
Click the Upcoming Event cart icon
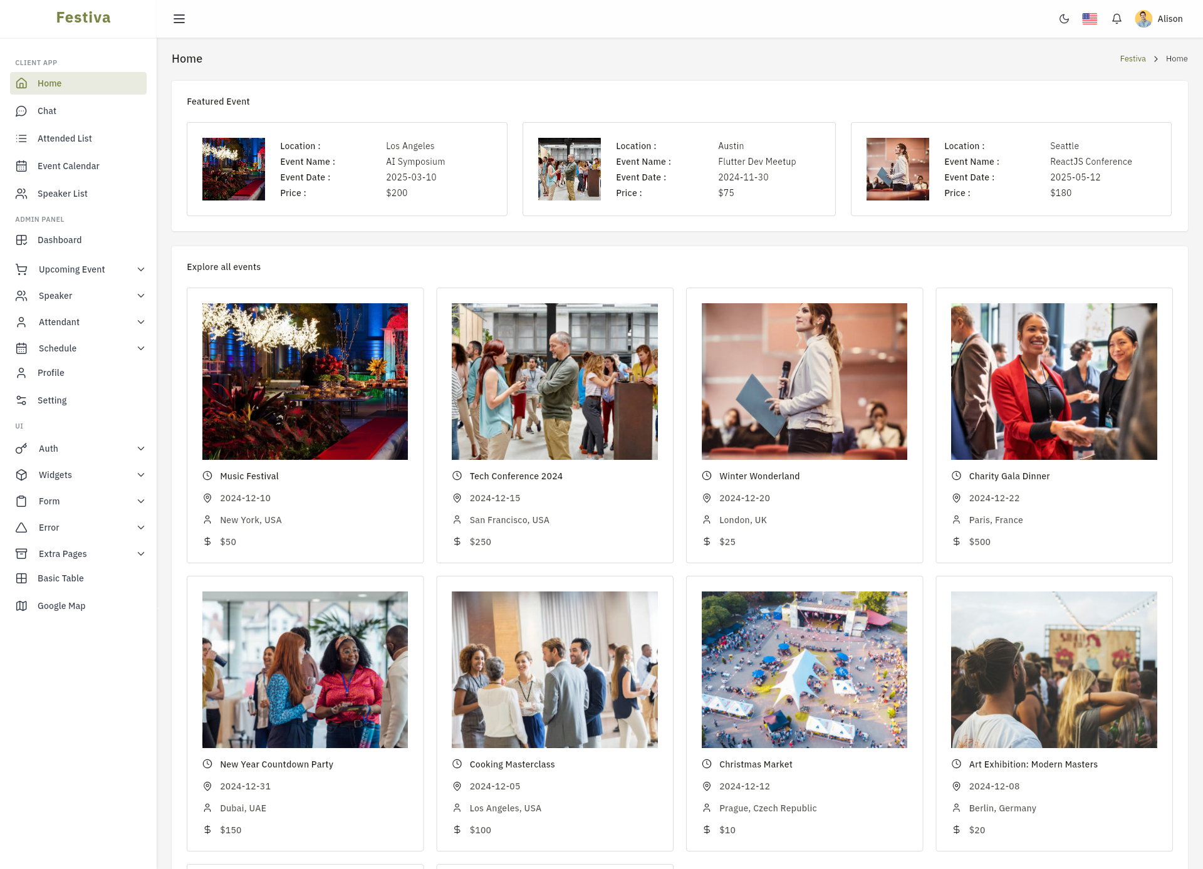[x=21, y=269]
